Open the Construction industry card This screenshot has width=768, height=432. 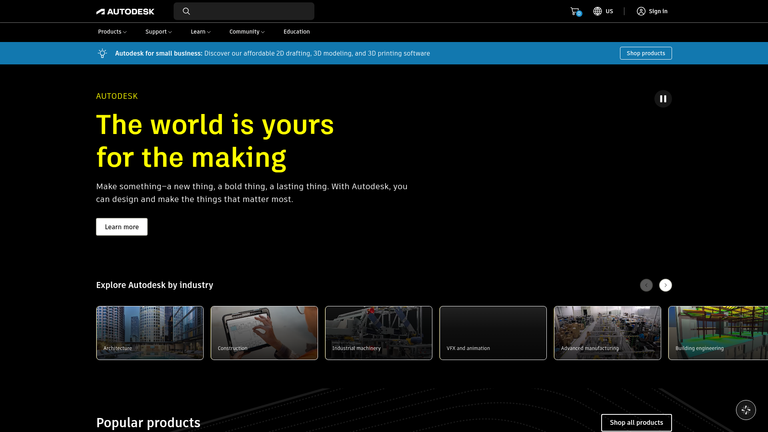pos(264,333)
